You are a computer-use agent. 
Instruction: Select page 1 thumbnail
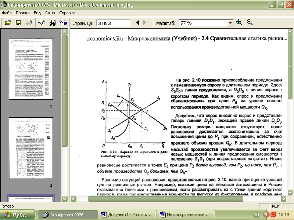(31, 69)
